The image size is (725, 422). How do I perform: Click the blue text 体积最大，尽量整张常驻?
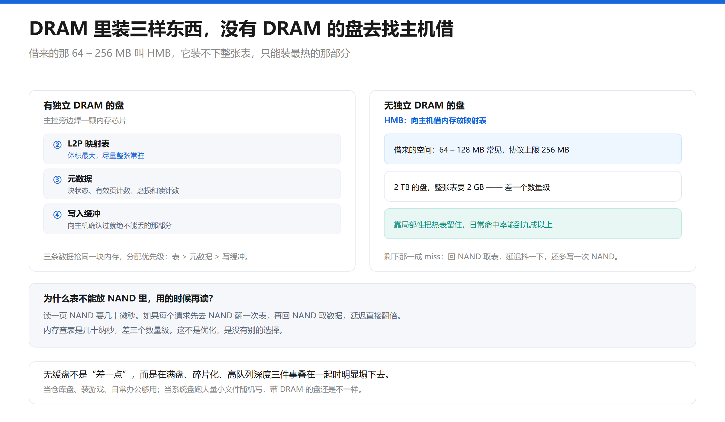pos(106,156)
